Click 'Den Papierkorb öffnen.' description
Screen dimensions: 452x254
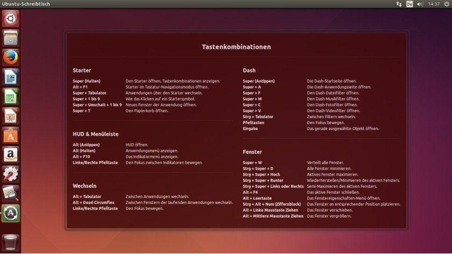tap(147, 111)
